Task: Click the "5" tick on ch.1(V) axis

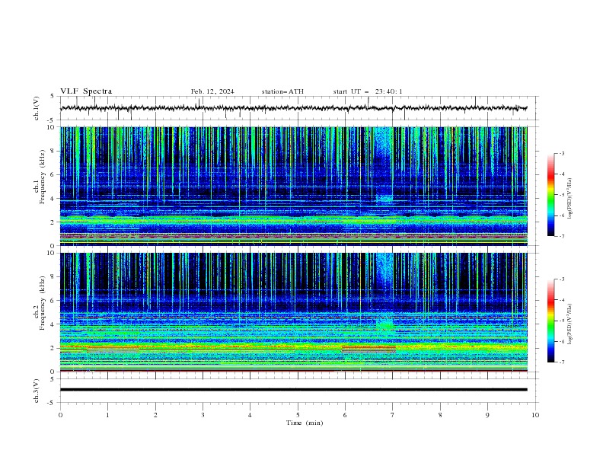Action: click(x=53, y=97)
